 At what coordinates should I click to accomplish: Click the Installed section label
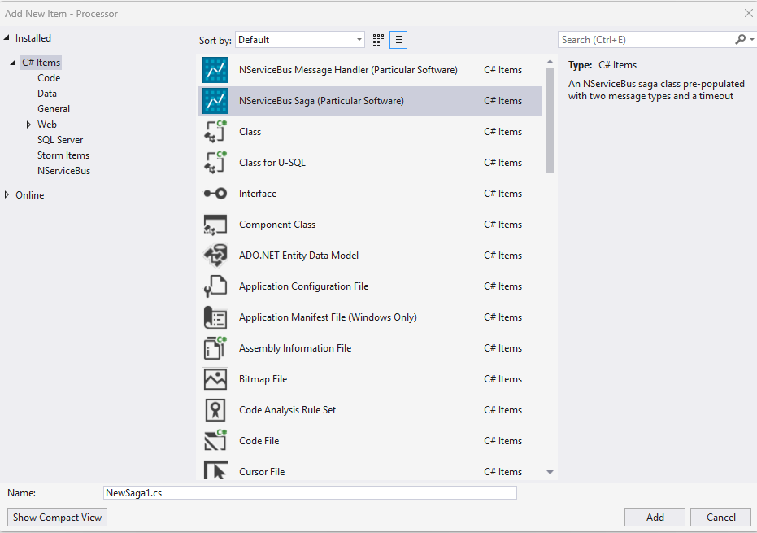point(33,38)
